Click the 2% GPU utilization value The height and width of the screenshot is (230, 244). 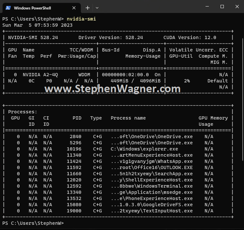[187, 81]
